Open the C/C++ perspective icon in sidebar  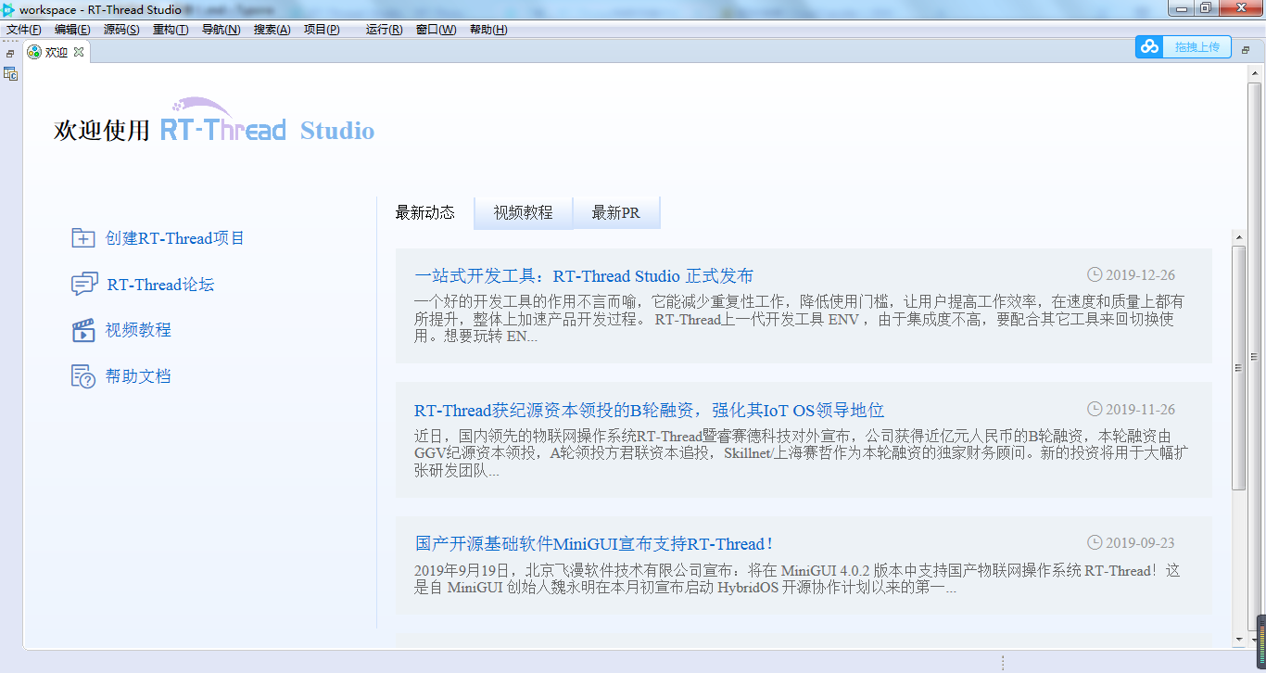tap(10, 73)
